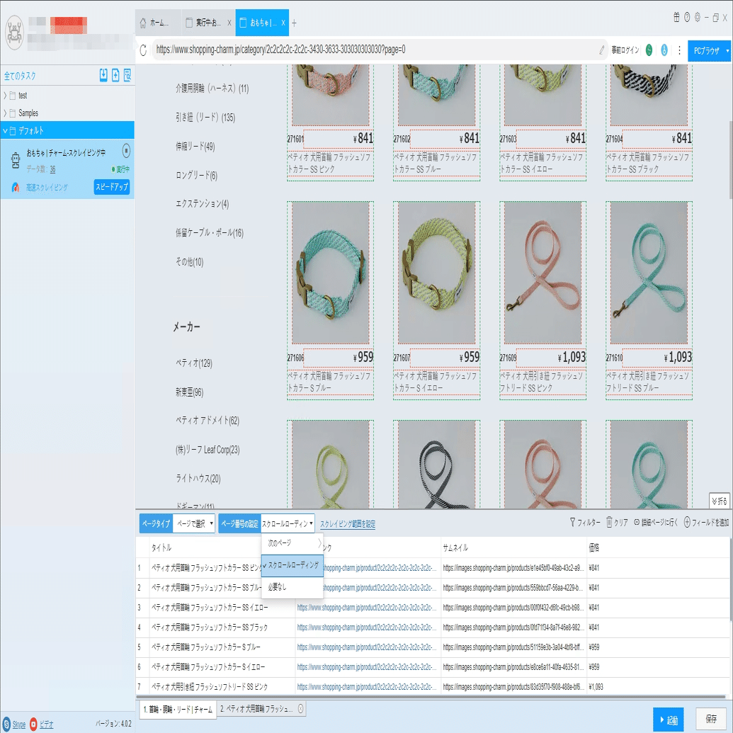Close the active おもちゃ tab
The width and height of the screenshot is (733, 733).
point(283,23)
